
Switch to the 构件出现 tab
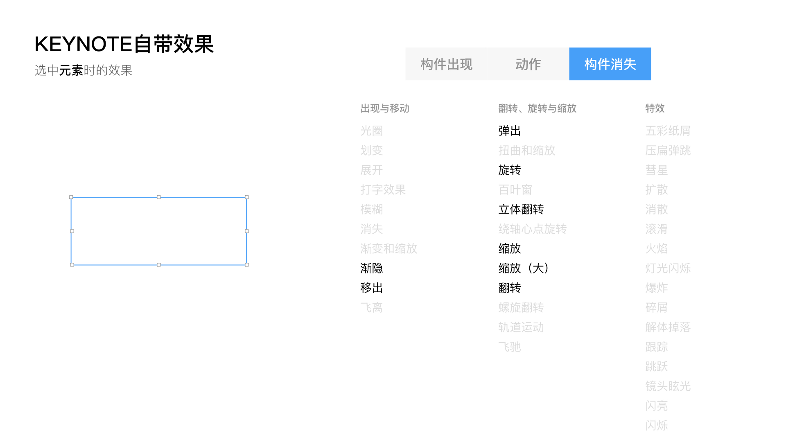446,64
